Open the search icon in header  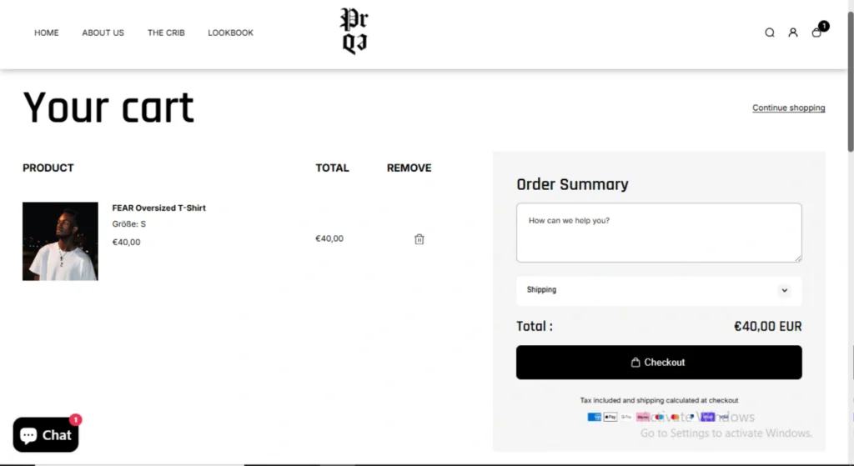(x=770, y=33)
